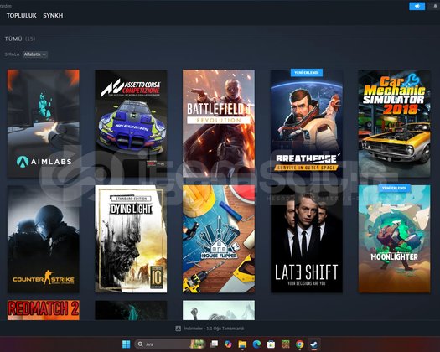Open the Windows Start menu

coord(127,344)
